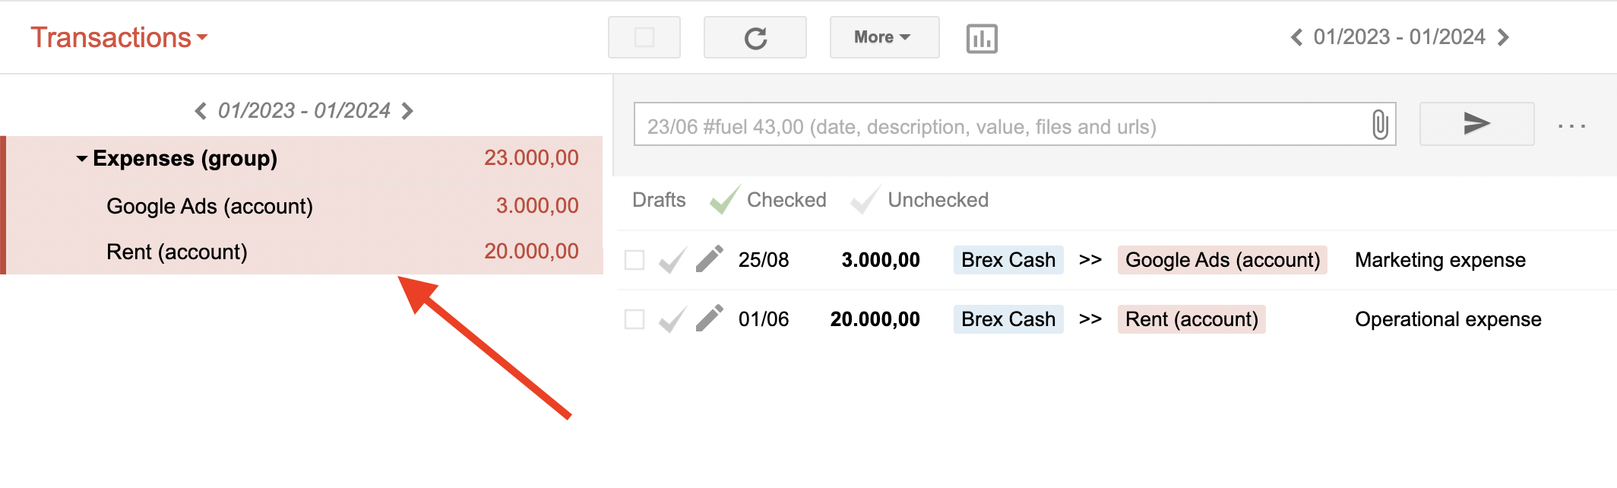Toggle the select-all checkbox in the toolbar
Image resolution: width=1617 pixels, height=488 pixels.
pos(643,36)
